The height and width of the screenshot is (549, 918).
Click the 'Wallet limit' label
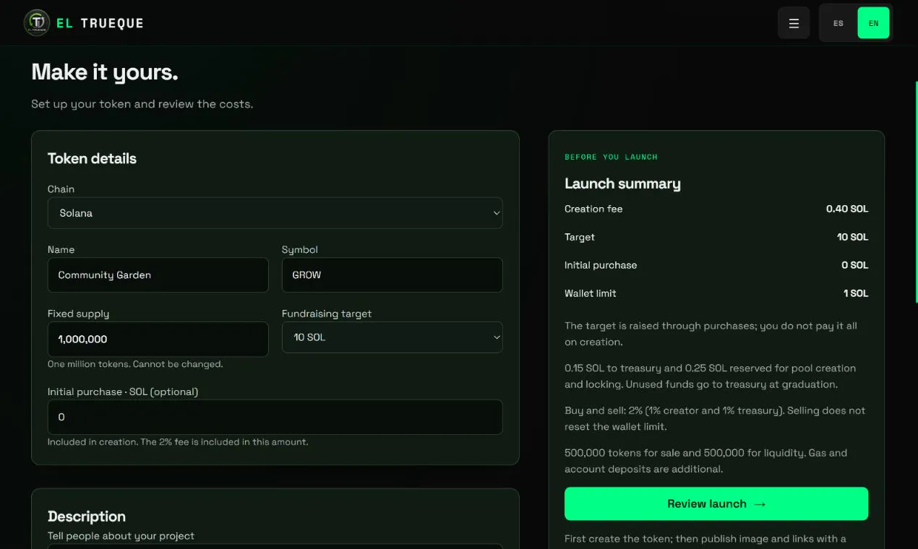click(591, 293)
